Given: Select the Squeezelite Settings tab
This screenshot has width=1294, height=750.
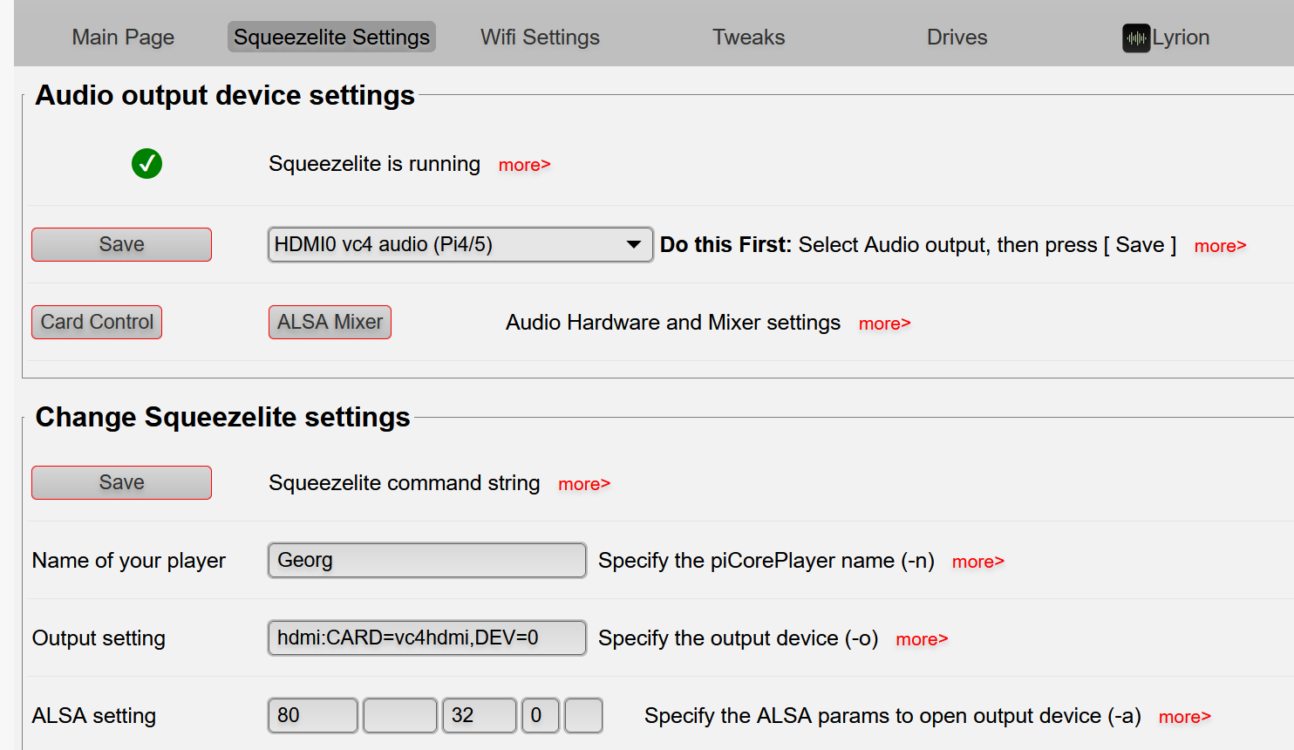Looking at the screenshot, I should (331, 37).
